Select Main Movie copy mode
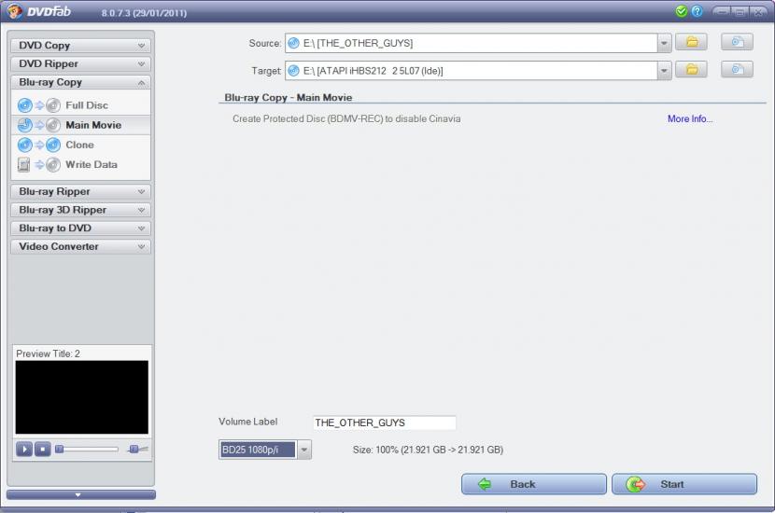The image size is (775, 513). click(80, 125)
